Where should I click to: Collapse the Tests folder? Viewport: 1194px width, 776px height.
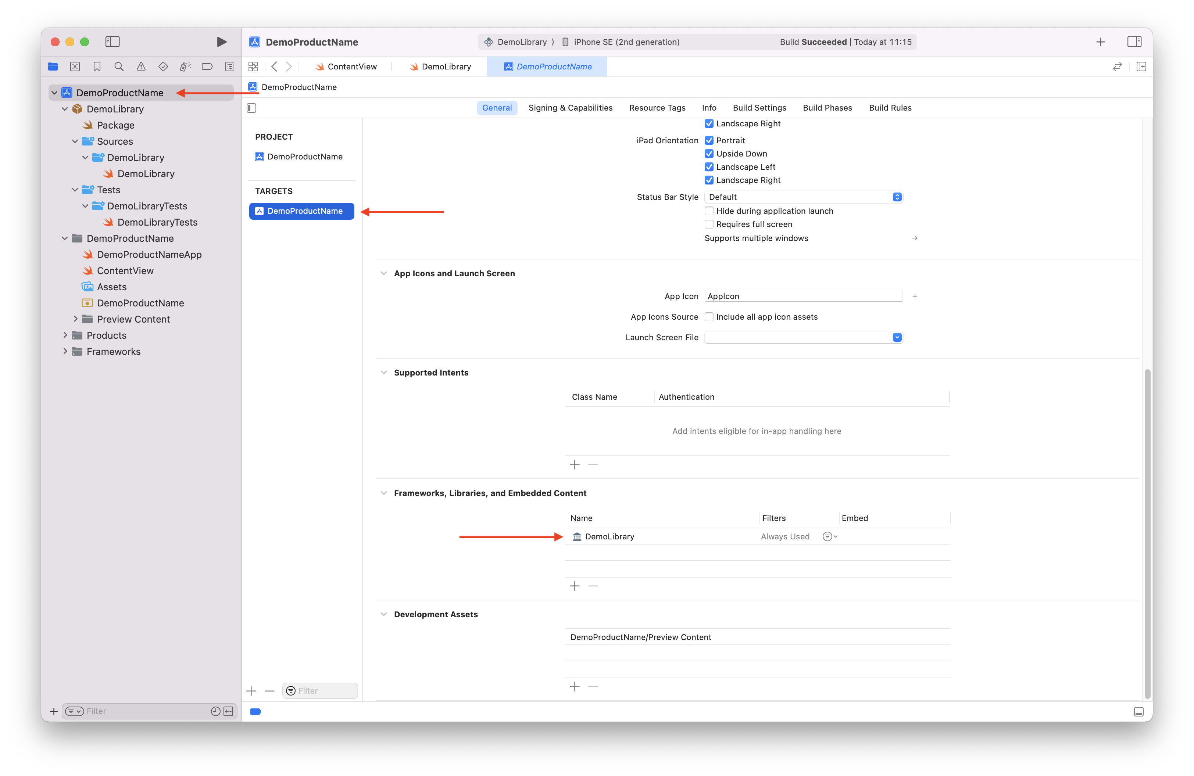pyautogui.click(x=75, y=190)
